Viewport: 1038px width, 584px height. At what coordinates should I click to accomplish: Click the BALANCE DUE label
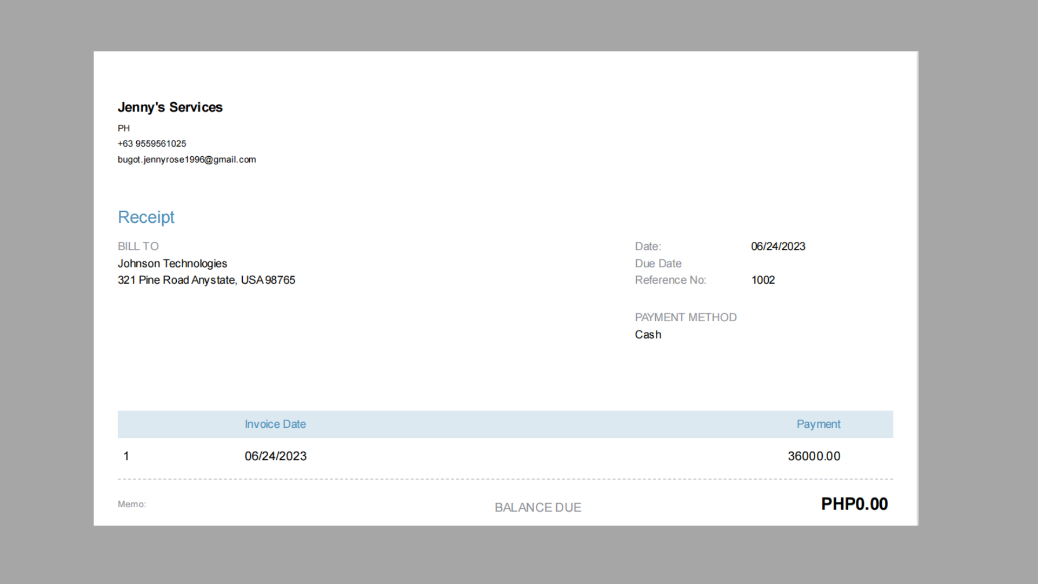tap(537, 507)
